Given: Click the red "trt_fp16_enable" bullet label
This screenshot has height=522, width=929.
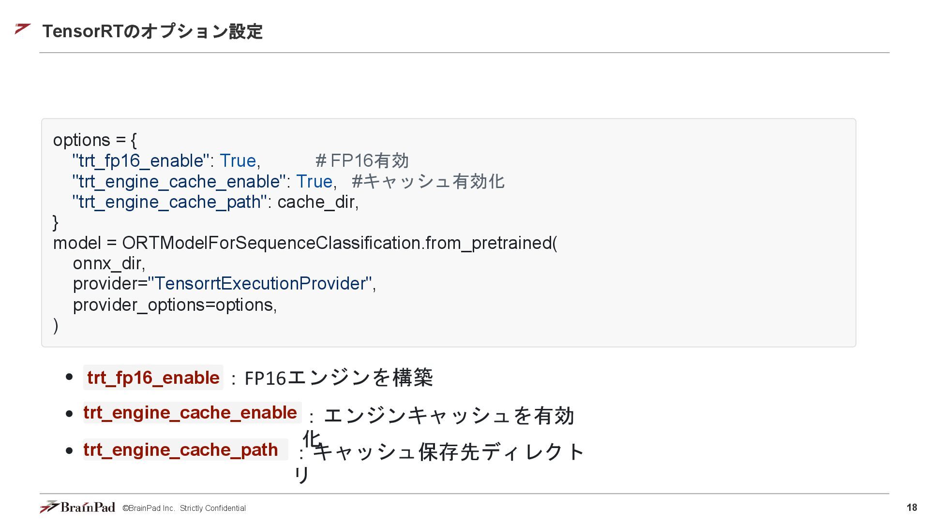Looking at the screenshot, I should [x=153, y=377].
